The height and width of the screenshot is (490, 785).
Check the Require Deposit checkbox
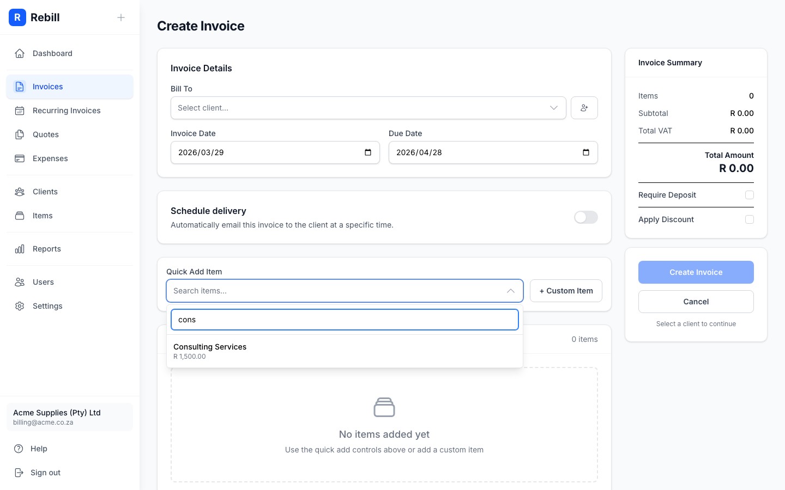tap(750, 195)
